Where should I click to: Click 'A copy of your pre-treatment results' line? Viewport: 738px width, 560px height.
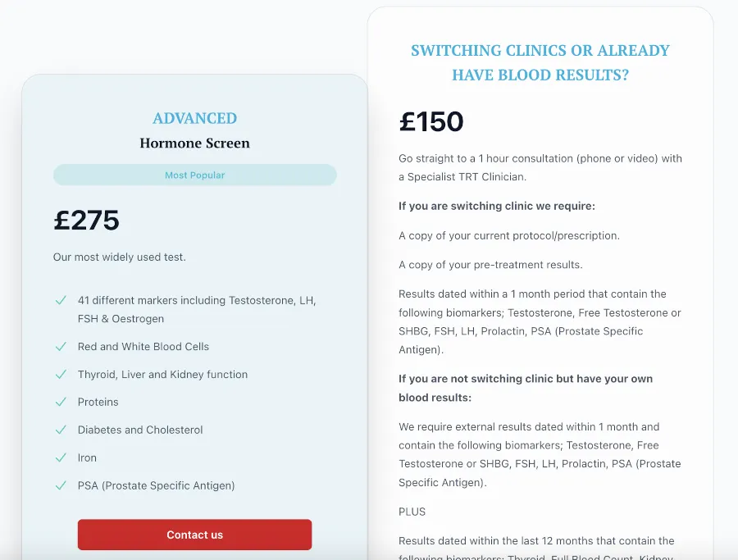click(x=490, y=265)
